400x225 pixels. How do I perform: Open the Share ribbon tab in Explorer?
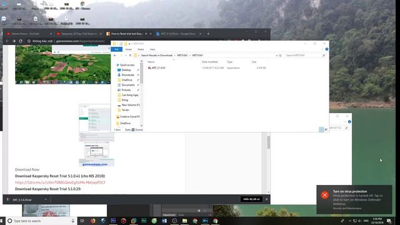(x=141, y=49)
